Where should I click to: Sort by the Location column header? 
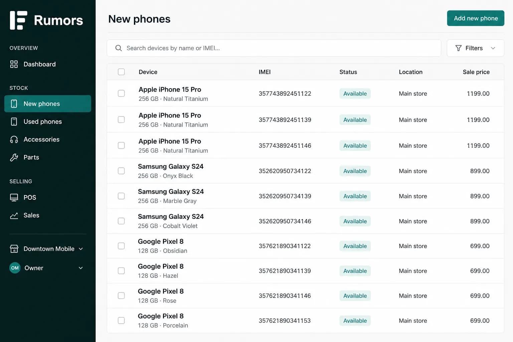click(x=410, y=72)
